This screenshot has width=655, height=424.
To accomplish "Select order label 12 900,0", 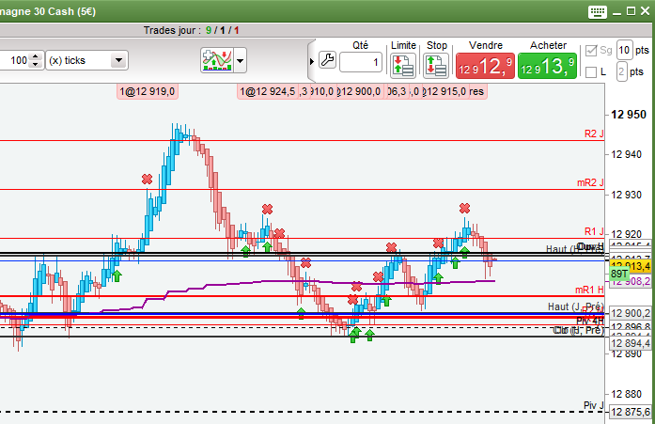I will pyautogui.click(x=359, y=91).
